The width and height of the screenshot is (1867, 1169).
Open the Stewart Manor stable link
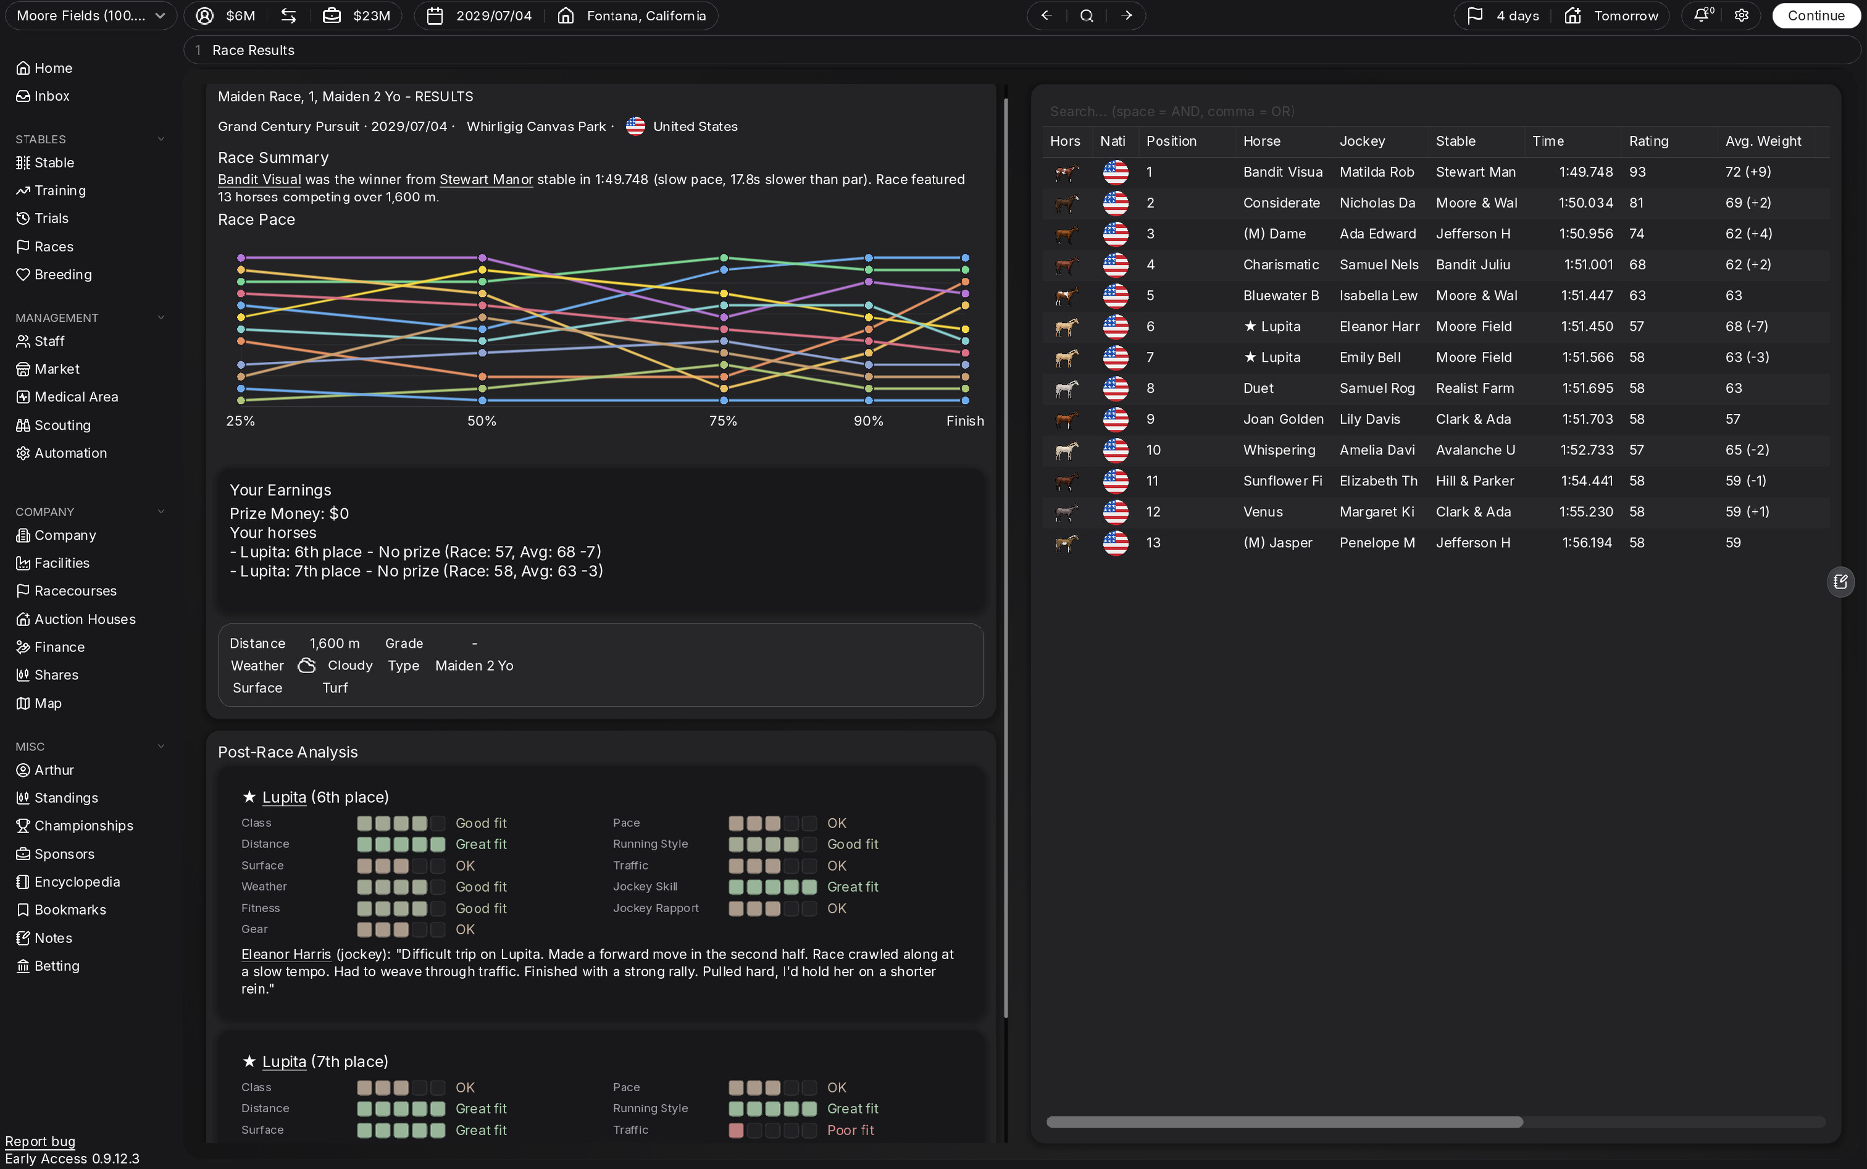[486, 179]
